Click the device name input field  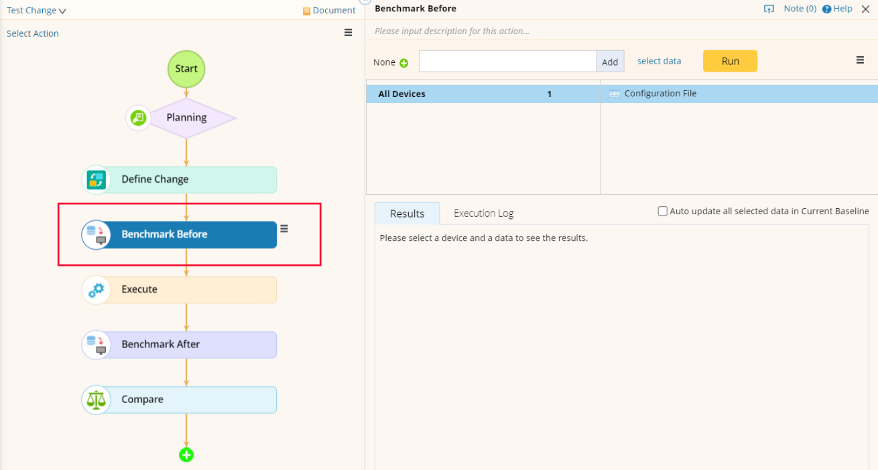tap(507, 62)
